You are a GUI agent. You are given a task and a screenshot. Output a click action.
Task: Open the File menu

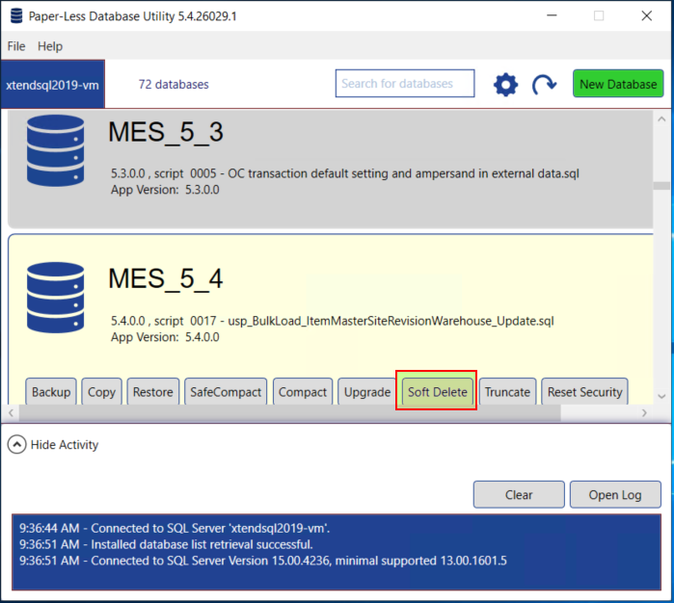[16, 46]
